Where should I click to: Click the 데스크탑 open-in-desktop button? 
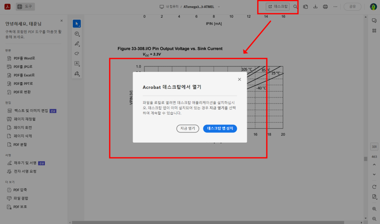coord(277,7)
